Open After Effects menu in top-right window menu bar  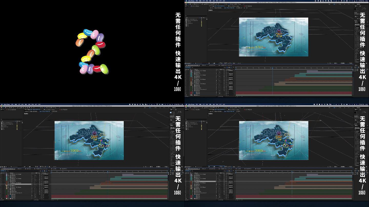pyautogui.click(x=191, y=1)
